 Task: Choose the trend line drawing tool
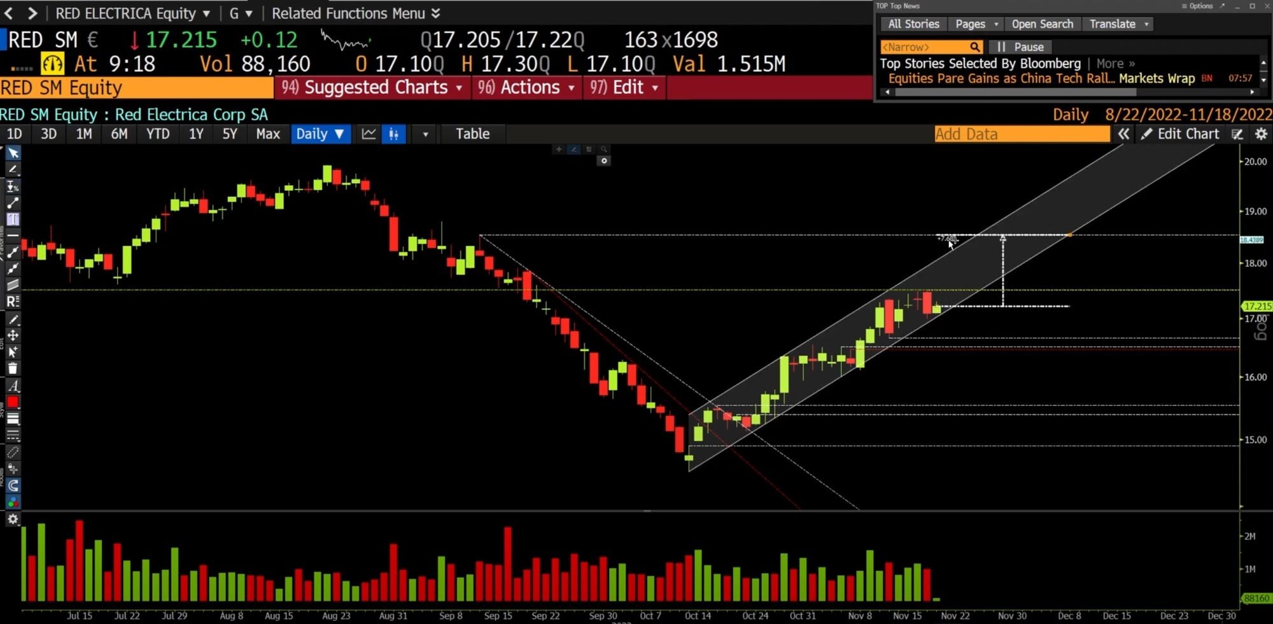(x=13, y=203)
